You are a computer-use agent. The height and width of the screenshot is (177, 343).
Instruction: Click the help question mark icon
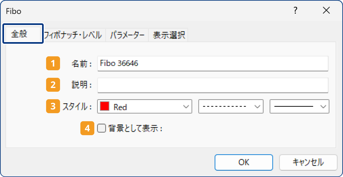[295, 10]
